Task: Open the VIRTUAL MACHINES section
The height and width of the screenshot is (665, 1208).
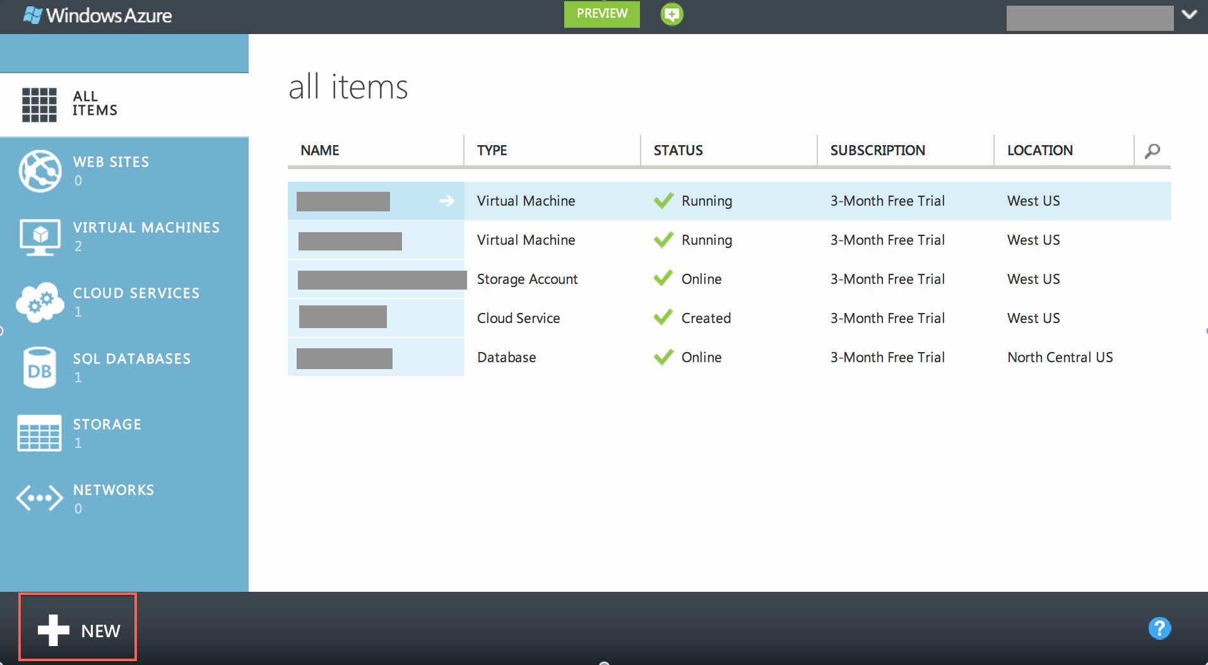Action: pyautogui.click(x=146, y=228)
